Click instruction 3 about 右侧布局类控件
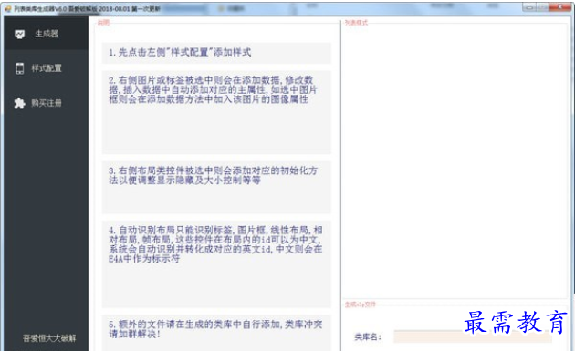 pyautogui.click(x=216, y=187)
